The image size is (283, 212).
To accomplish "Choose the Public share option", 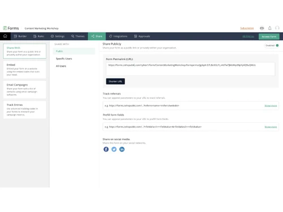I will (x=74, y=51).
